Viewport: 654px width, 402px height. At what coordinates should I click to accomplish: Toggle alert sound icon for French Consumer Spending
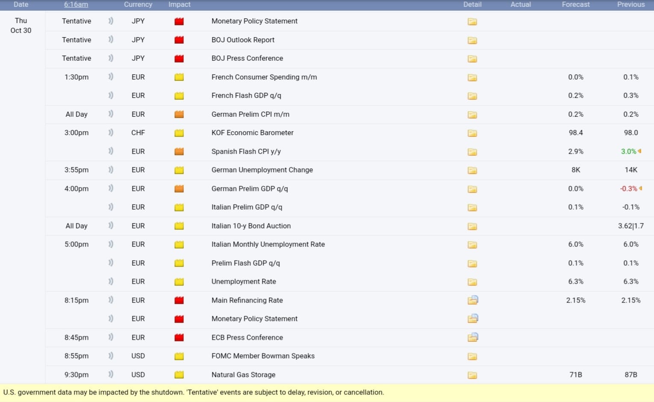[111, 77]
